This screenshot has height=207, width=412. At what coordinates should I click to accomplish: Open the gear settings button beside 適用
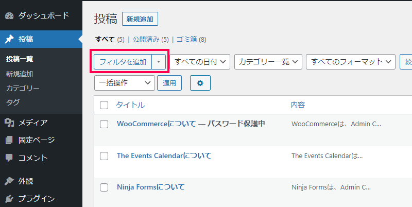pos(200,83)
